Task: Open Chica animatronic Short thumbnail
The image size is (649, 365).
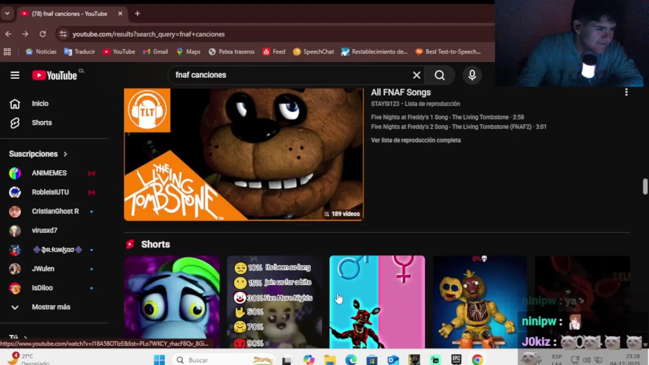Action: pos(480,302)
